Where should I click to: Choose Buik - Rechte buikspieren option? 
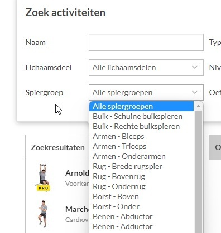tap(141, 126)
